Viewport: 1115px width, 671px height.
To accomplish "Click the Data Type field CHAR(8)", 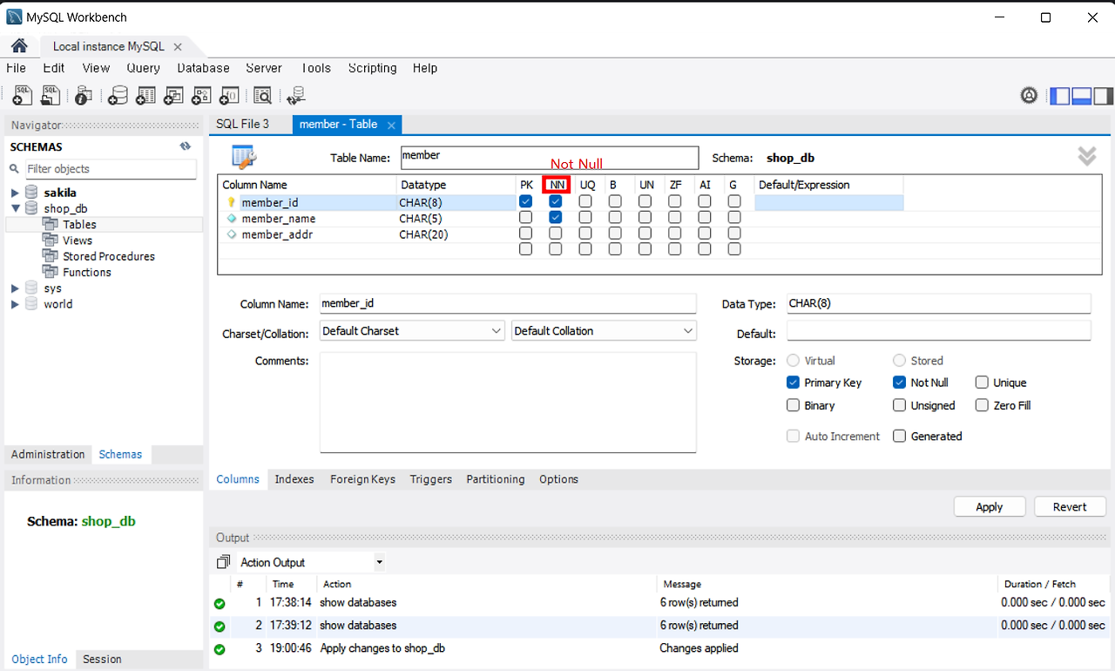I will point(939,303).
